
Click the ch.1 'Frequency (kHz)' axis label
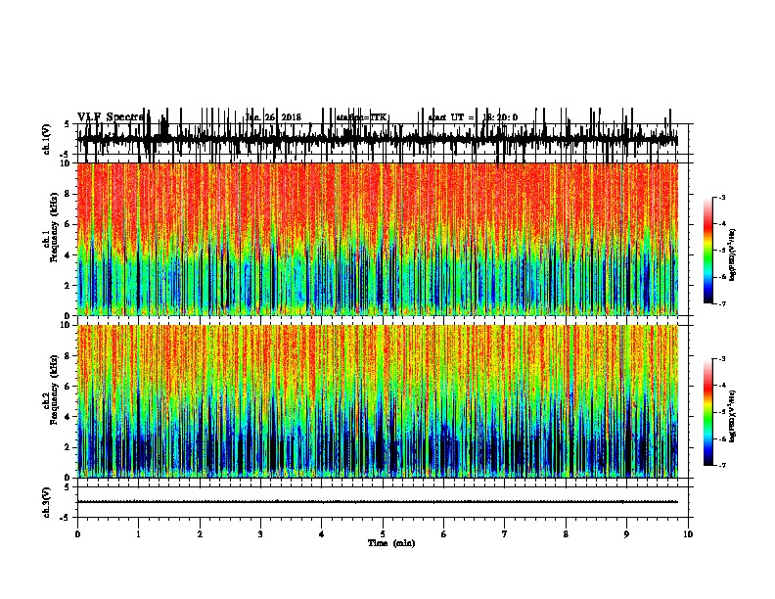coord(54,227)
